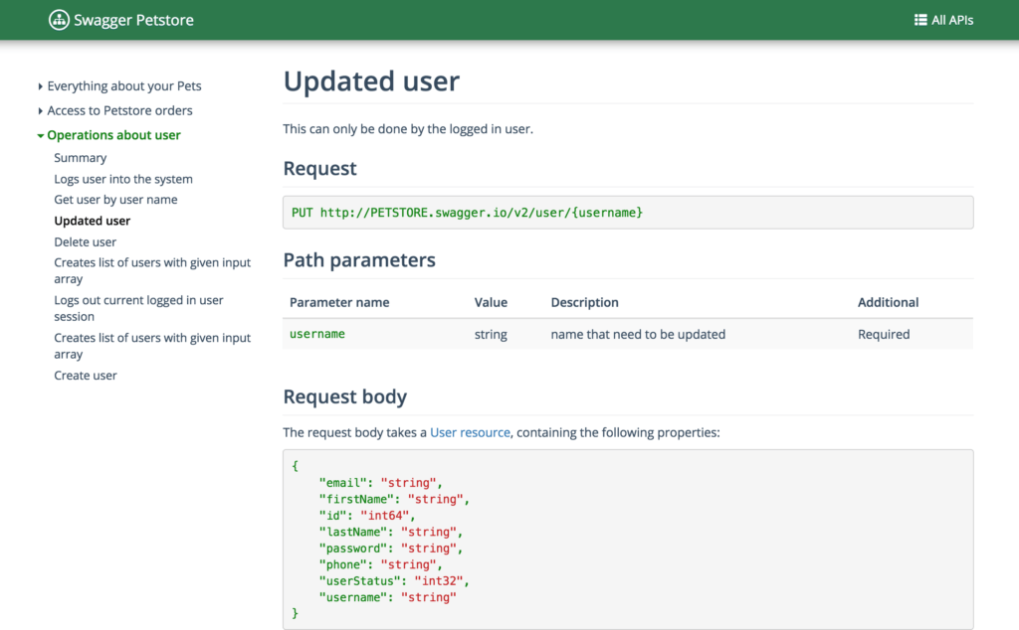The height and width of the screenshot is (630, 1019).
Task: Click the Swagger Petstore logo icon
Action: point(59,19)
